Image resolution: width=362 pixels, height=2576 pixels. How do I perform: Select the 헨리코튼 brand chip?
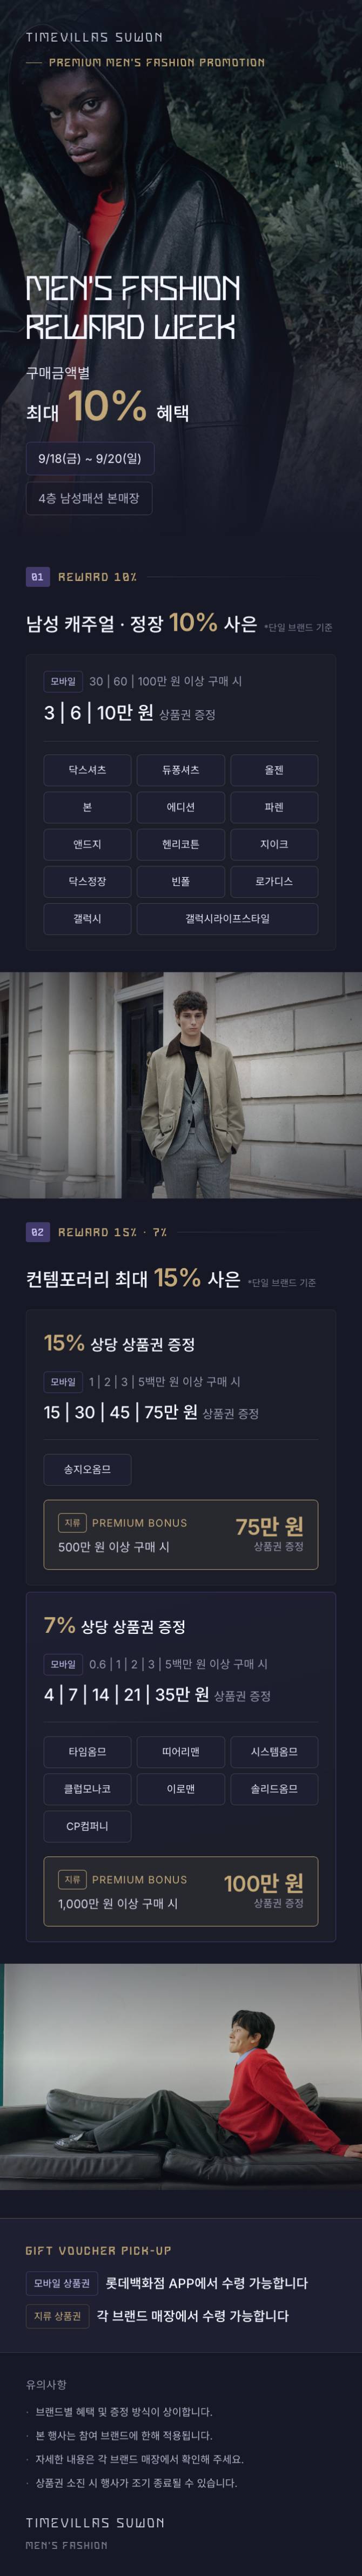click(181, 844)
